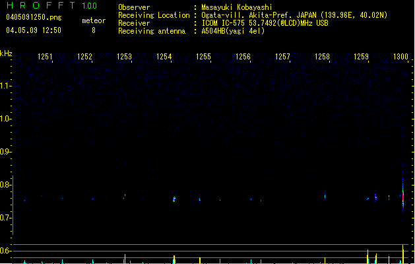Image resolution: width=415 pixels, height=264 pixels.
Task: Click the tallest yellow power bar near 1300
Action: [403, 254]
